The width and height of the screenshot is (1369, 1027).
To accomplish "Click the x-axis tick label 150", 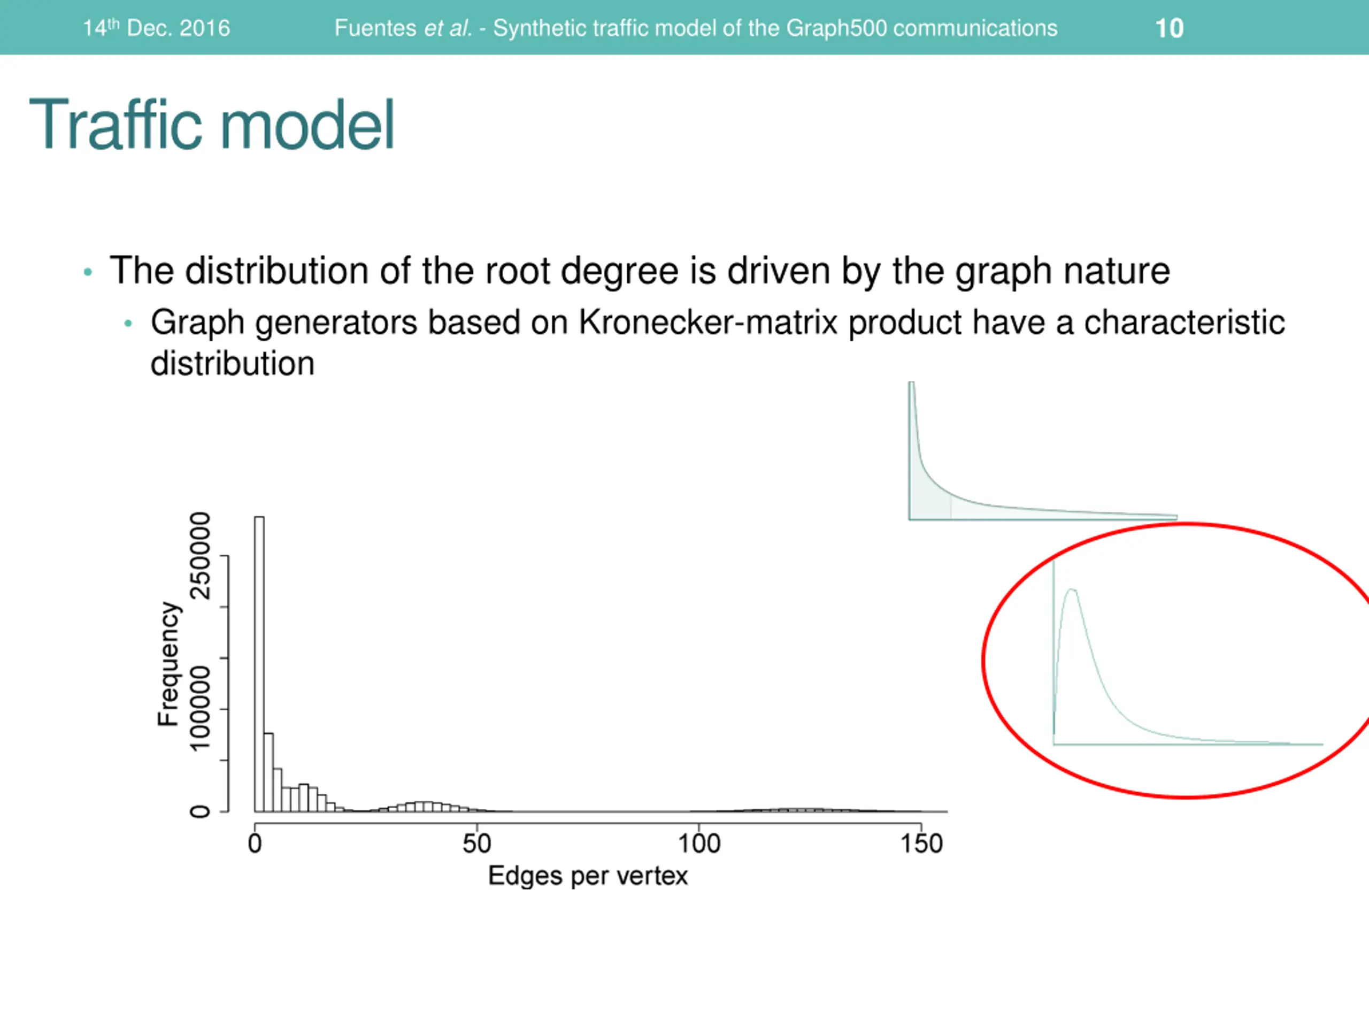I will pos(921,844).
